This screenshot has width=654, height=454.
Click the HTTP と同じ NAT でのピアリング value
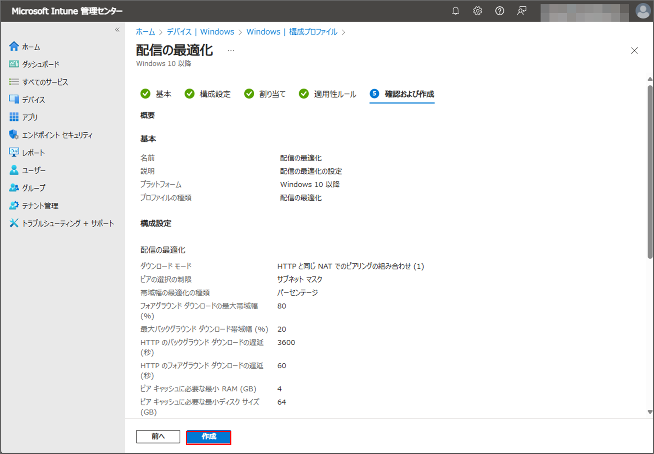[x=351, y=266]
